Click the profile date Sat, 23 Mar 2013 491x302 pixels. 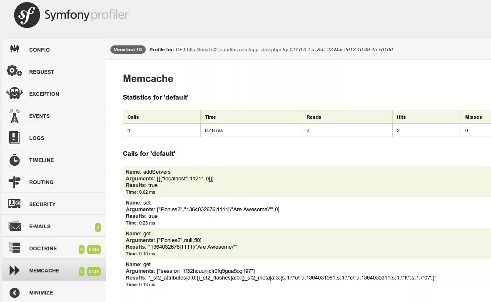(355, 50)
